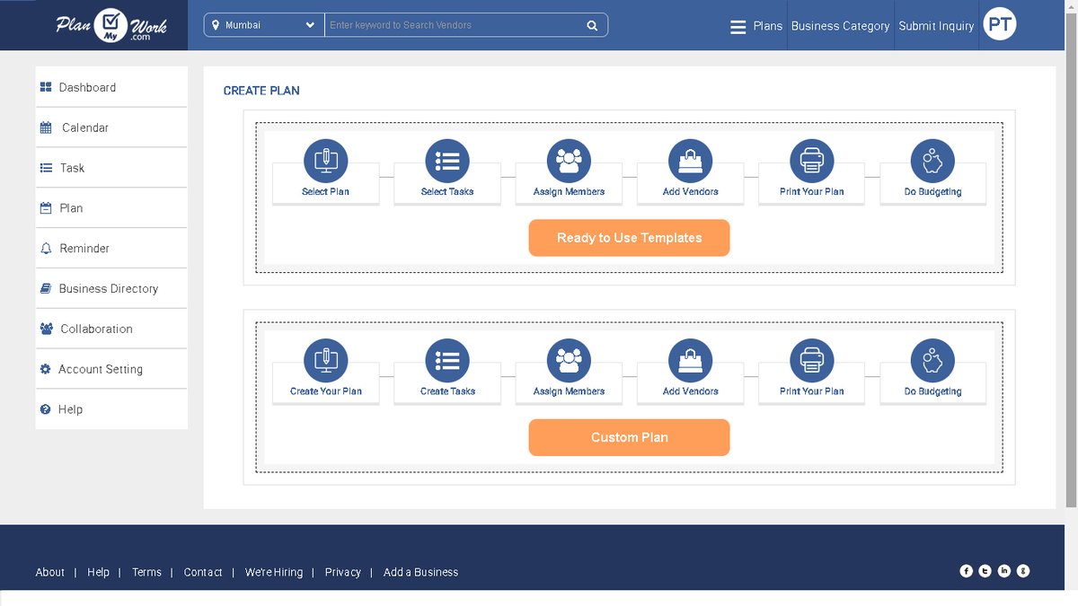
Task: Open the Privacy footer link
Action: [343, 572]
